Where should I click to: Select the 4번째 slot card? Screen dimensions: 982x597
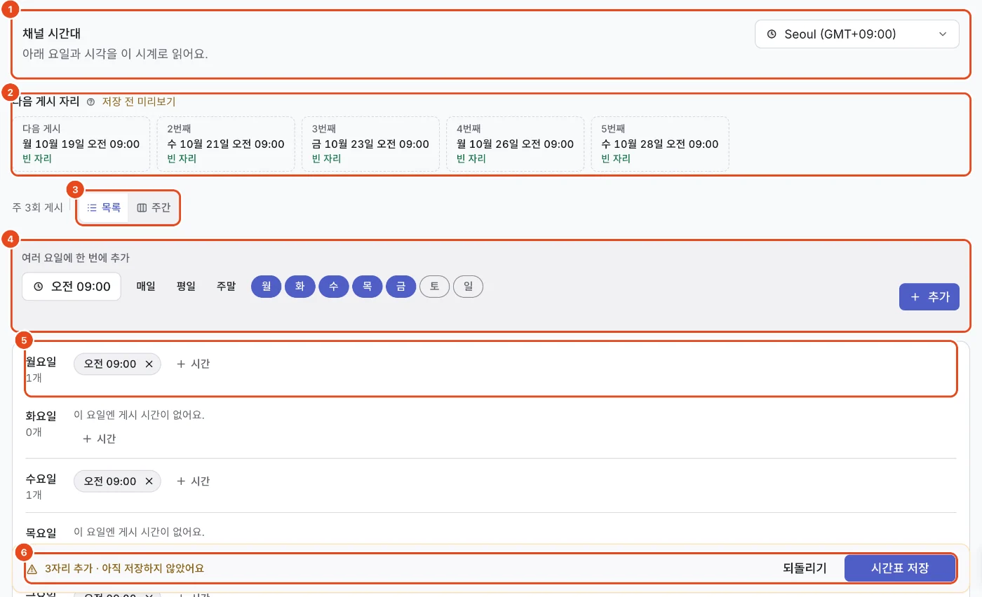point(516,144)
